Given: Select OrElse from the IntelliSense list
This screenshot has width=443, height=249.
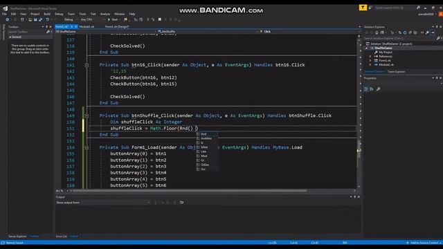Looking at the screenshot, I should (207, 165).
